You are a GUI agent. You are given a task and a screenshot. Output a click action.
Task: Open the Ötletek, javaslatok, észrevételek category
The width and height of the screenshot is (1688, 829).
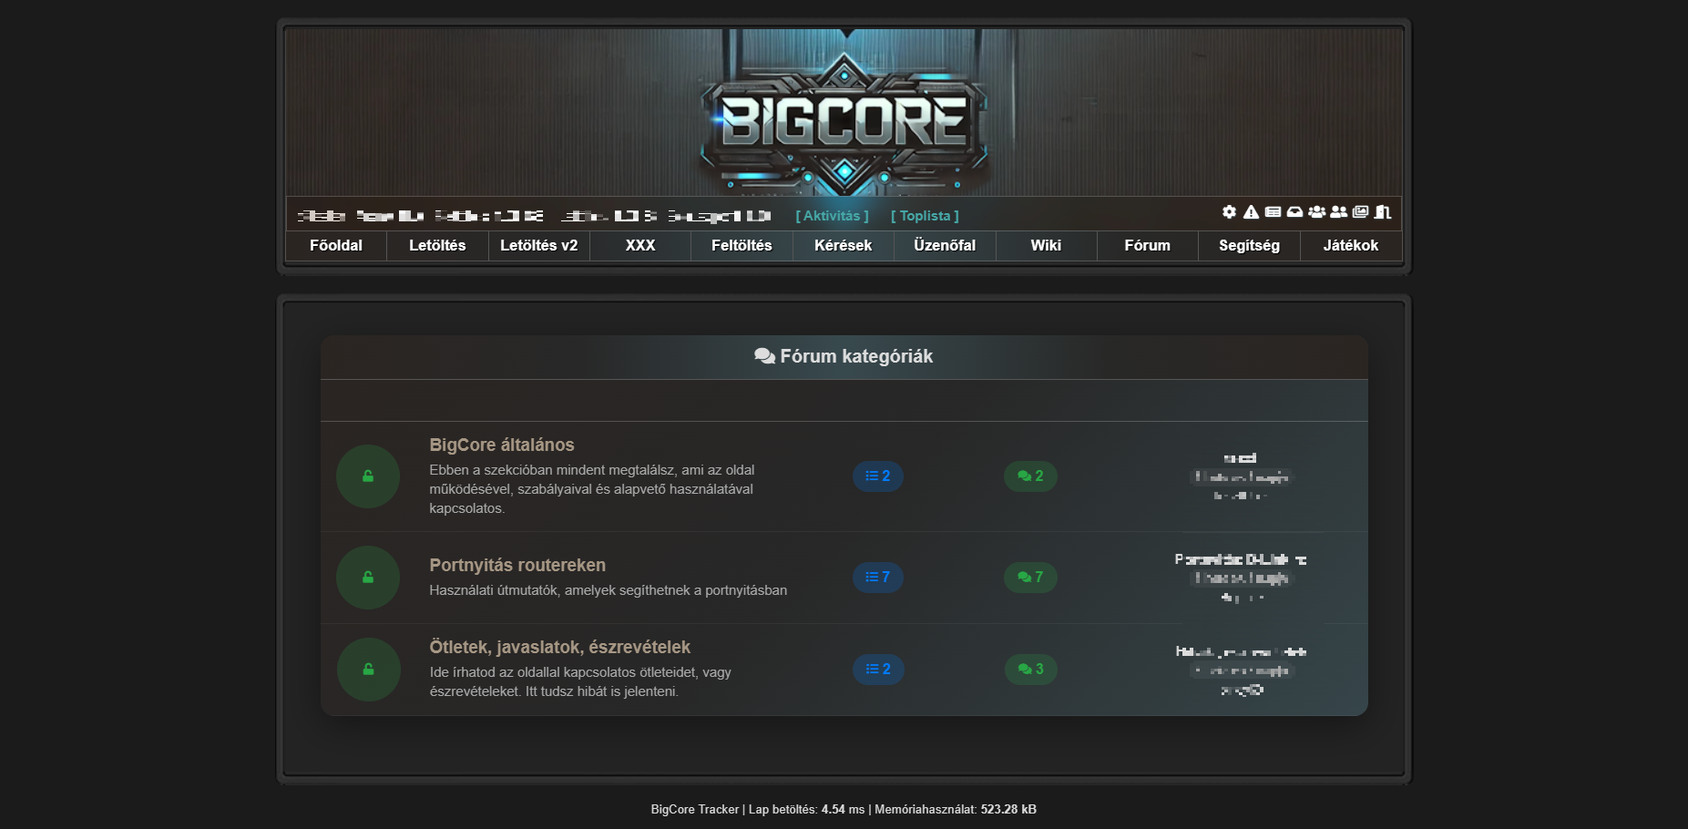(560, 647)
